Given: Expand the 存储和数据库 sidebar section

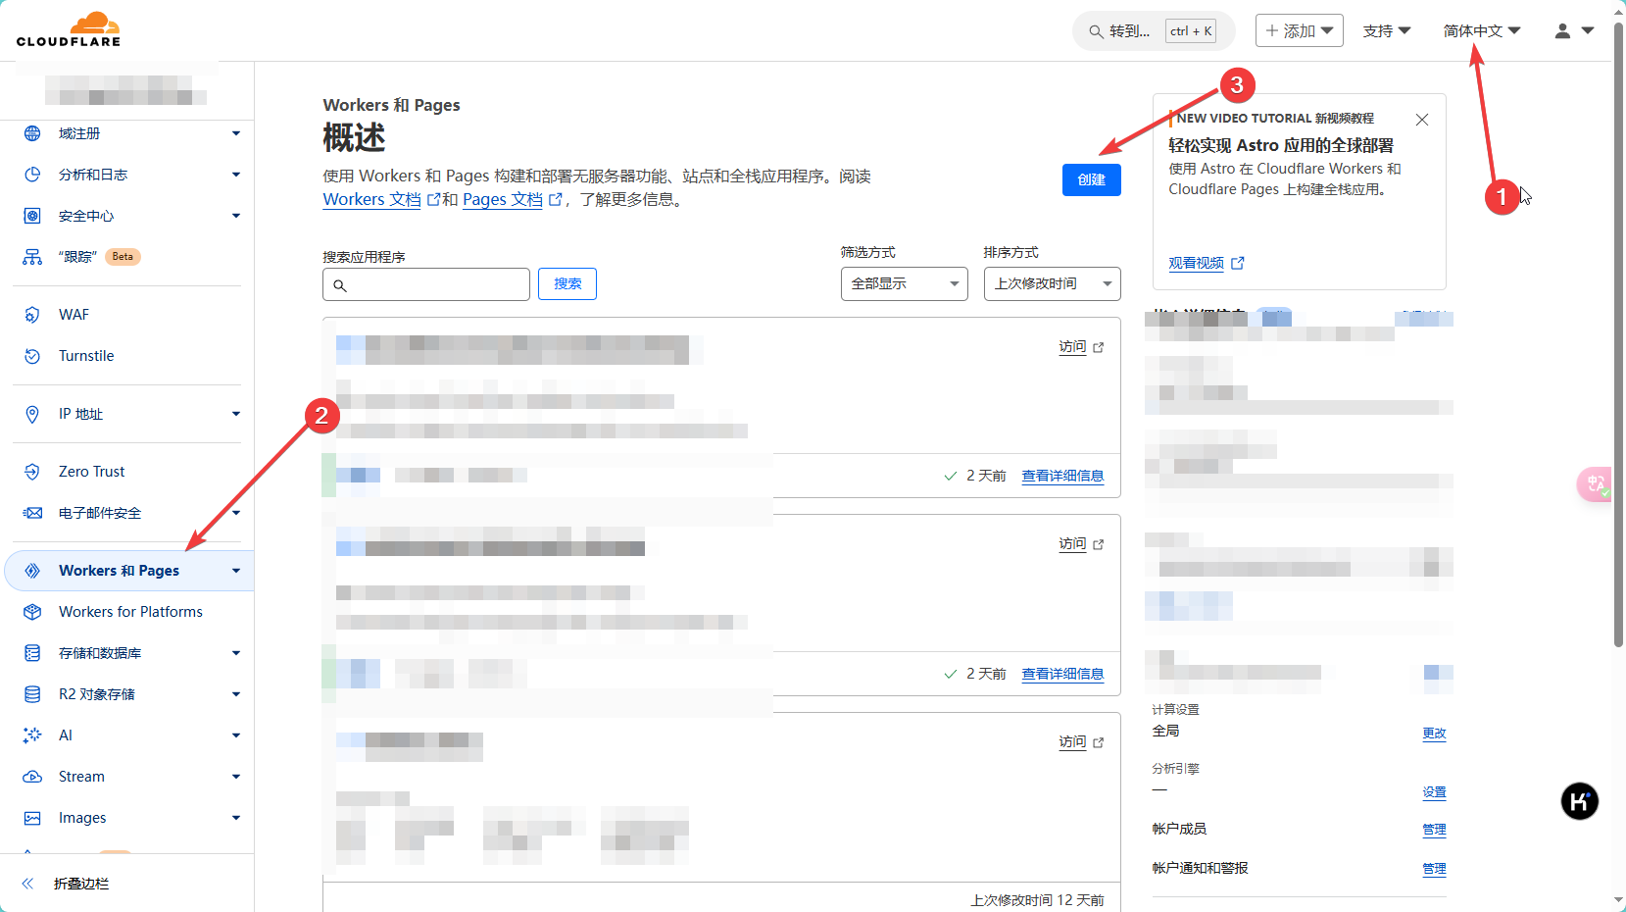Looking at the screenshot, I should (x=236, y=653).
